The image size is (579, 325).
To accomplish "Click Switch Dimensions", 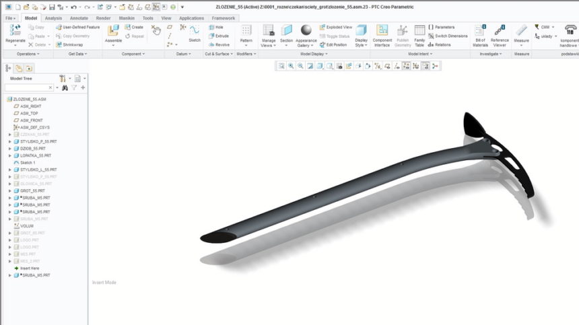I will pyautogui.click(x=448, y=36).
